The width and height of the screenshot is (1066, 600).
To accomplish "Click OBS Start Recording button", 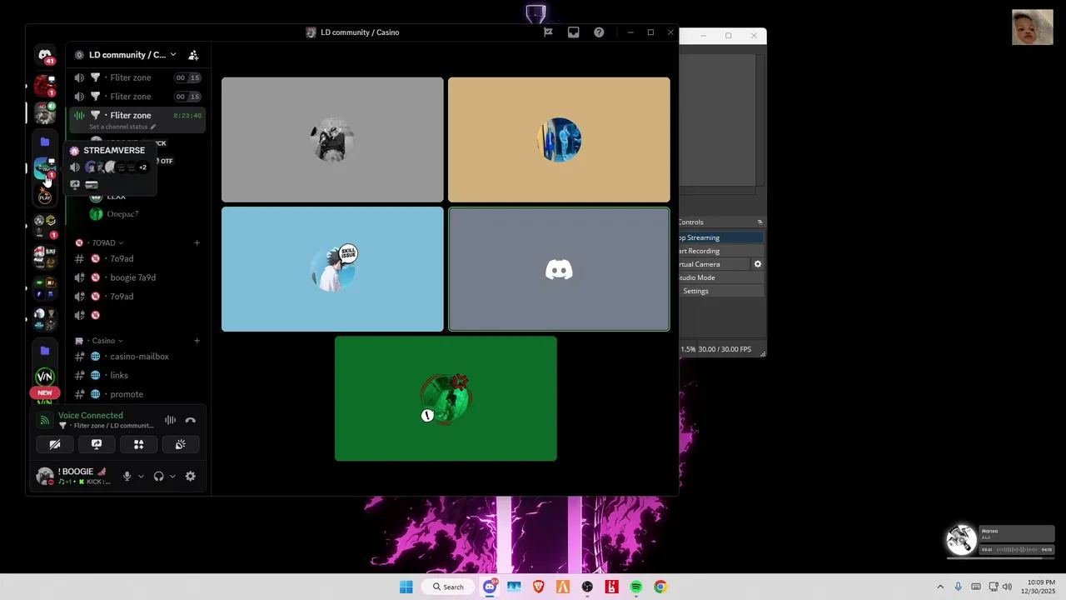I will 721,251.
